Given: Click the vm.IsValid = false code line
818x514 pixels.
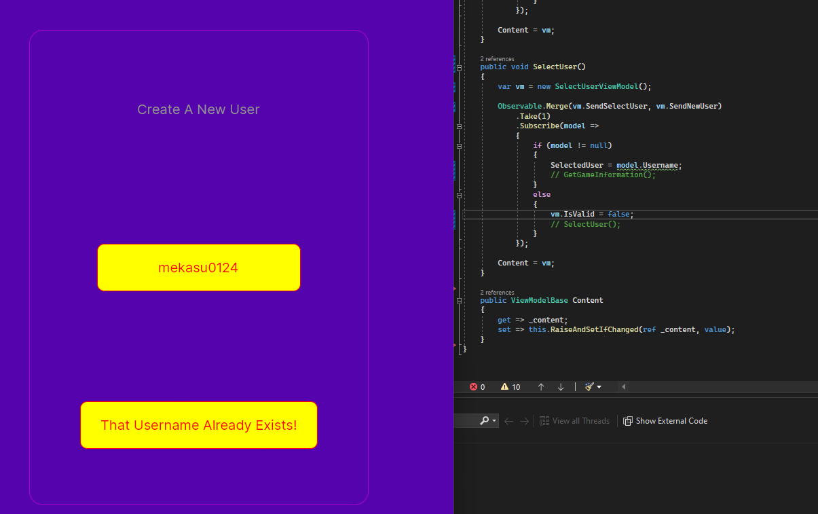Looking at the screenshot, I should (591, 214).
